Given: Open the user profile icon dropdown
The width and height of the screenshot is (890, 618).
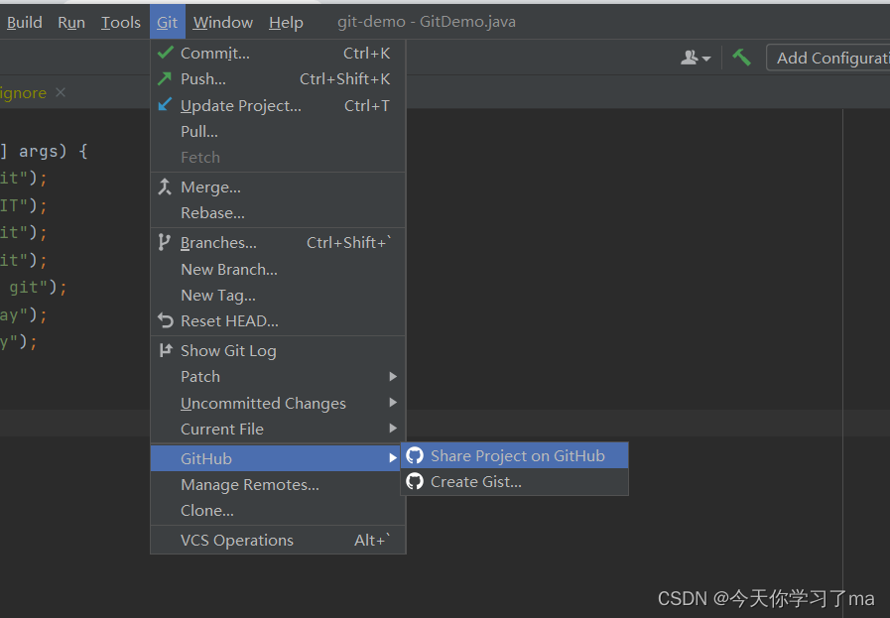Looking at the screenshot, I should click(x=696, y=58).
